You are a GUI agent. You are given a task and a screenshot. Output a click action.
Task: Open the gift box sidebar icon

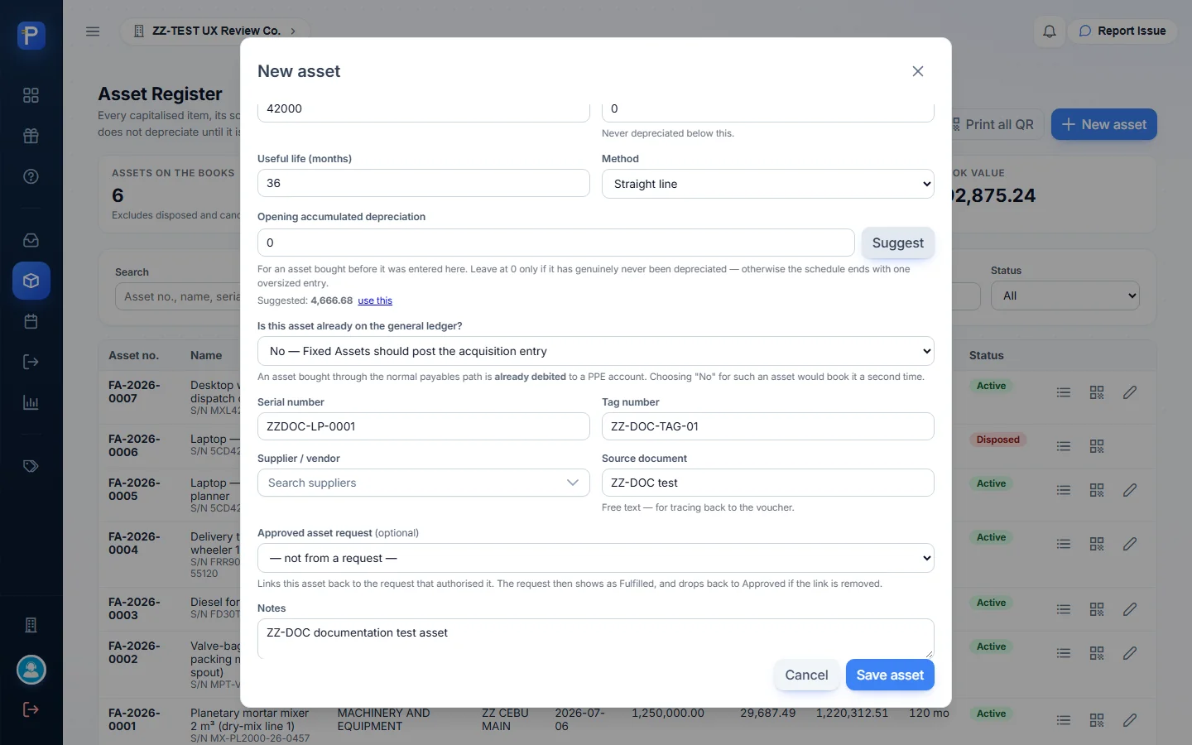tap(31, 136)
